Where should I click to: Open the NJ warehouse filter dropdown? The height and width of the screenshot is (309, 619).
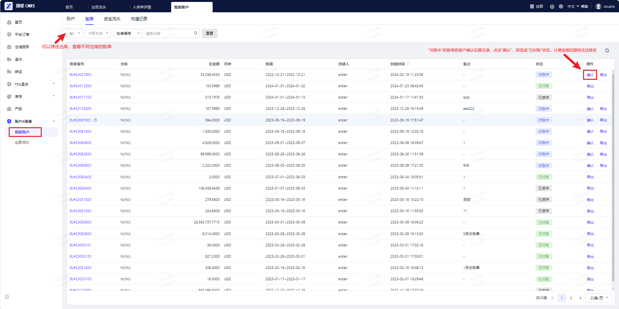click(75, 34)
